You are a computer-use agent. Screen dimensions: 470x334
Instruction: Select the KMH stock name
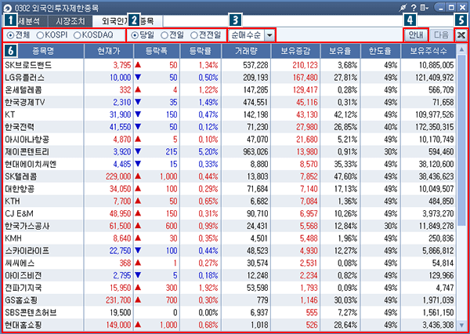pos(13,238)
